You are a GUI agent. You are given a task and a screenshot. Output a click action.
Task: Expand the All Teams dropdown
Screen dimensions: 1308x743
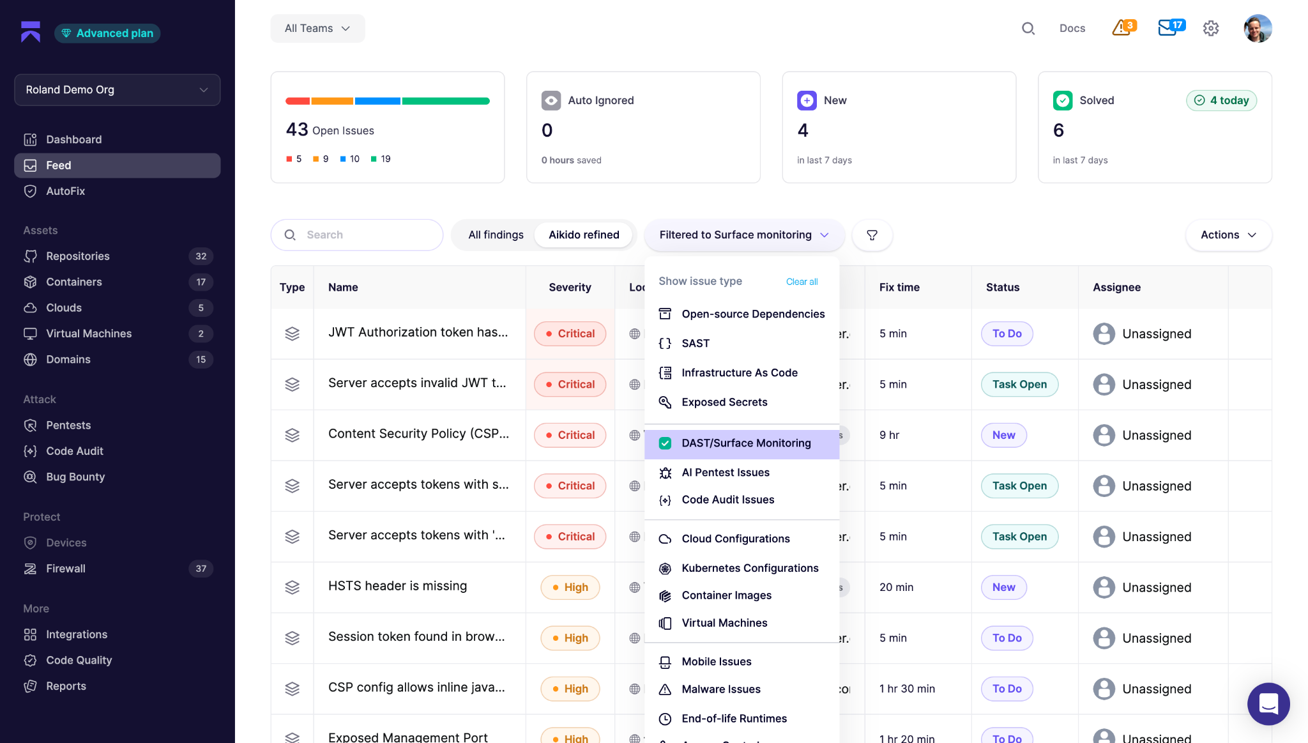click(317, 29)
